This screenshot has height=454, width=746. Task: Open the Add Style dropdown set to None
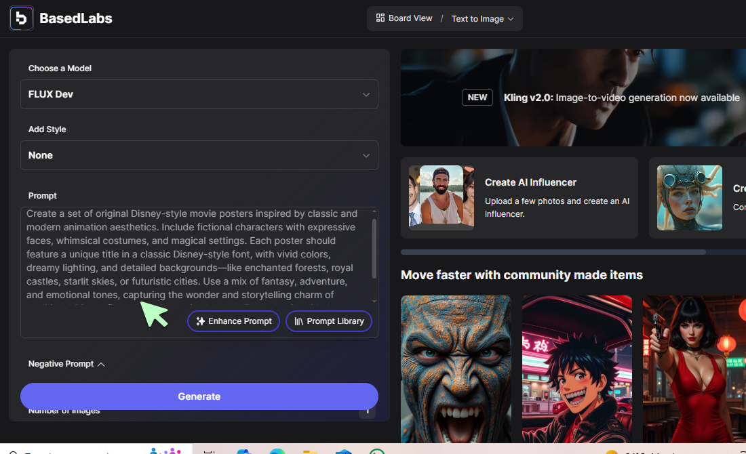199,155
